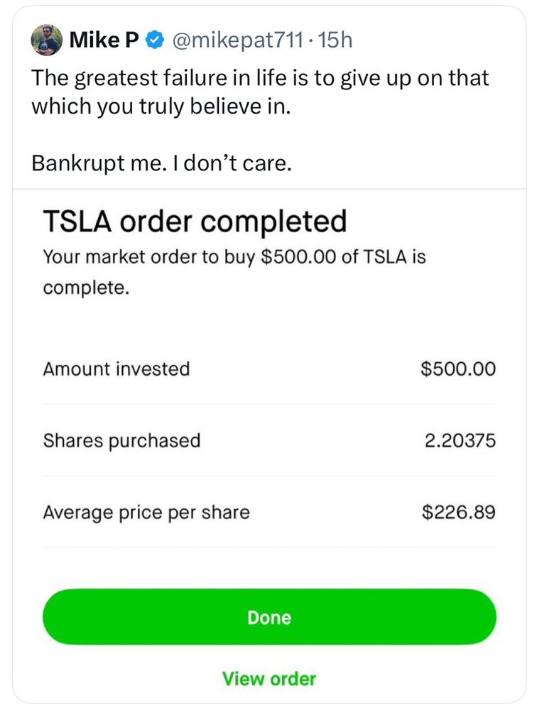
Task: Click Mike P's profile avatar
Action: pos(45,40)
